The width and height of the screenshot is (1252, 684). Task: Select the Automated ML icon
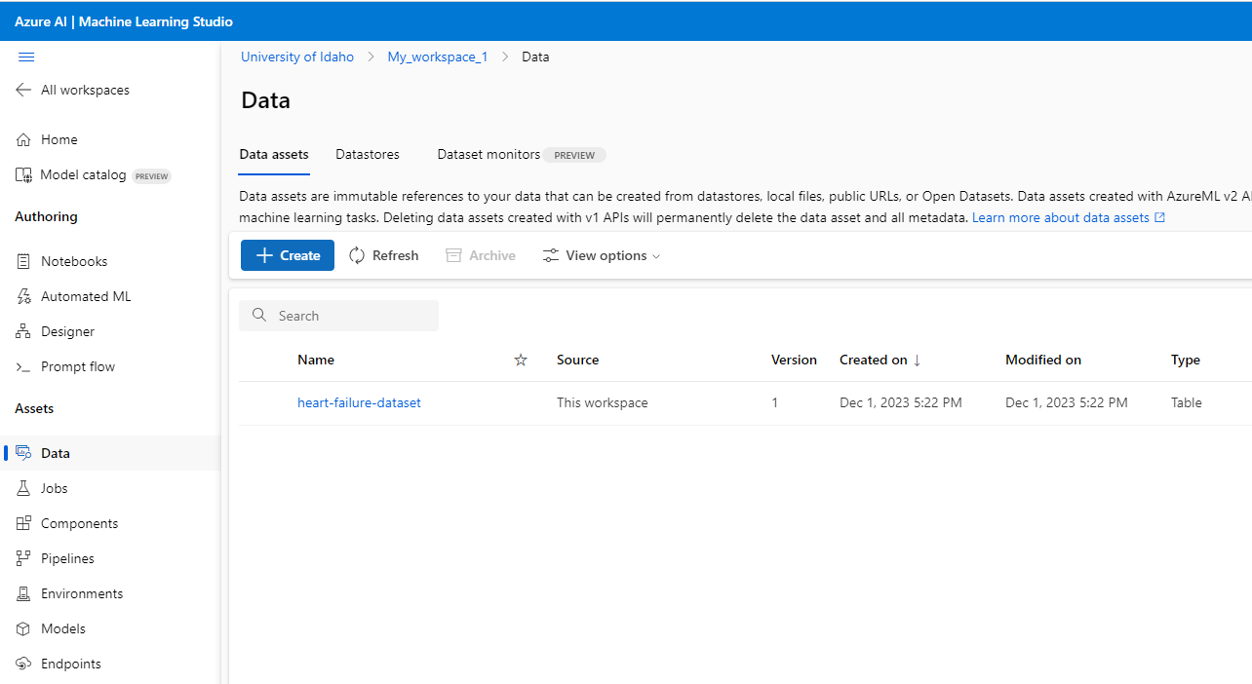(23, 296)
